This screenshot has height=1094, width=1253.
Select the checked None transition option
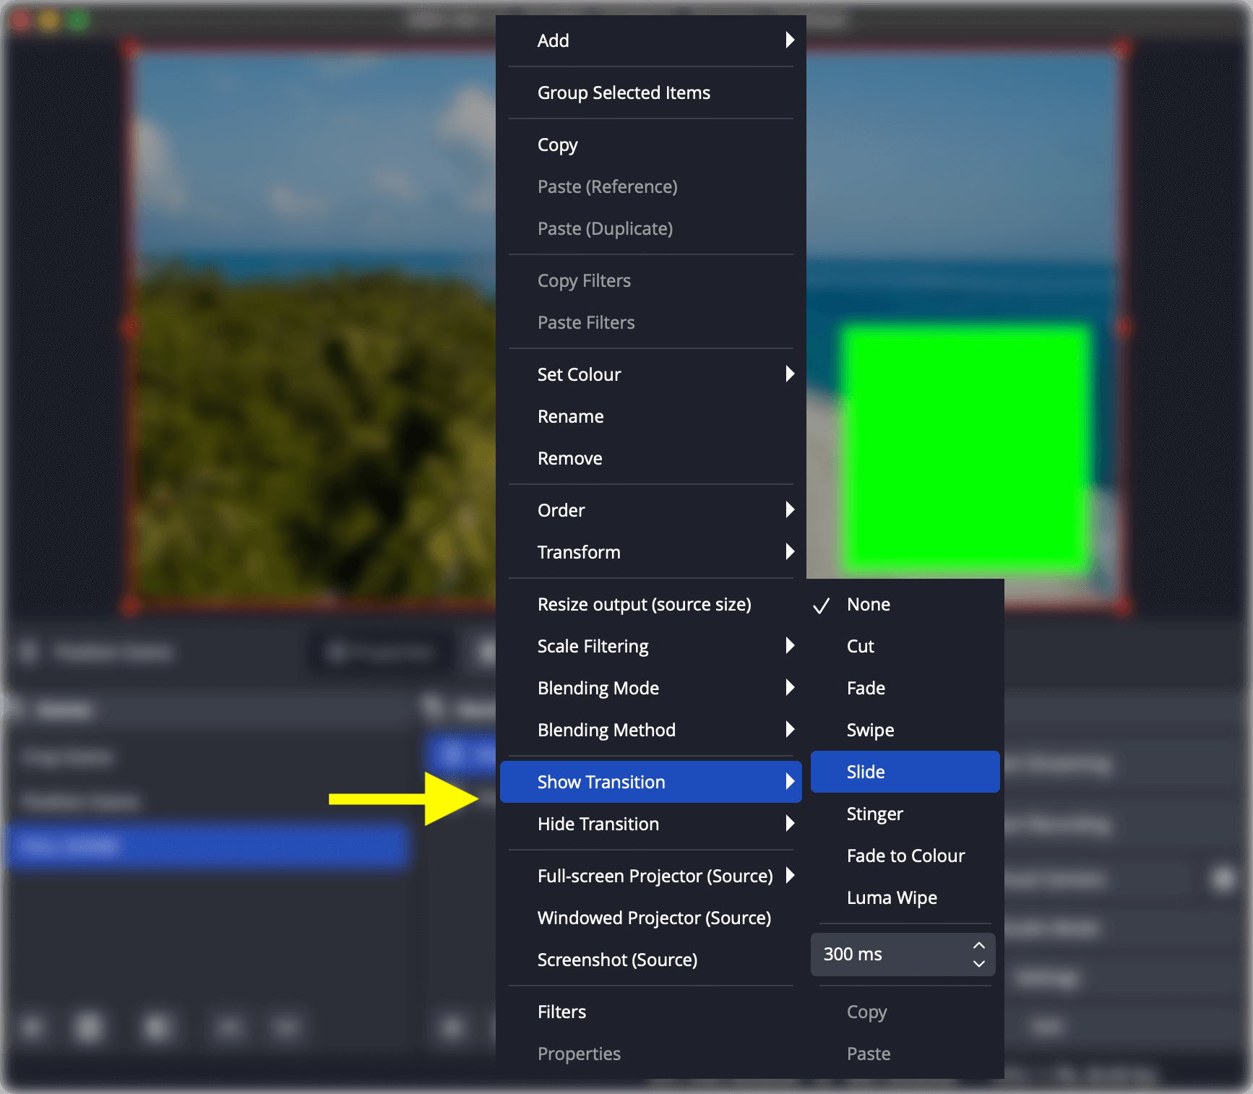click(868, 605)
